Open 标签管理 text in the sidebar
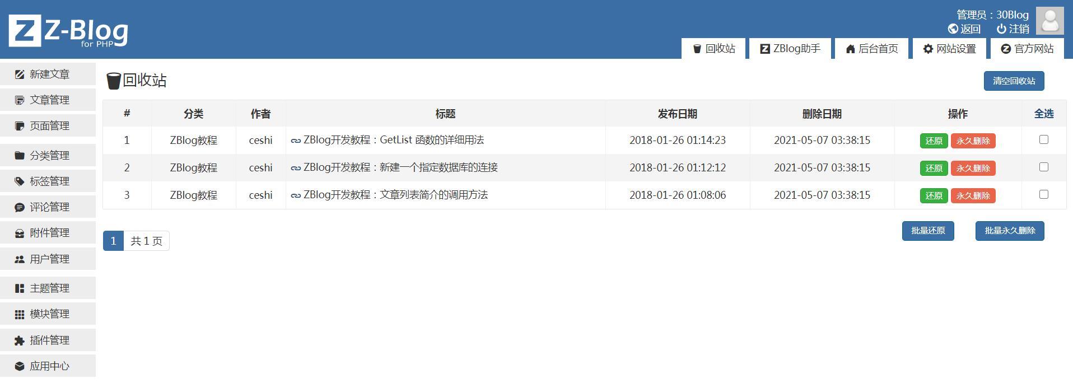This screenshot has width=1073, height=383. (x=50, y=181)
